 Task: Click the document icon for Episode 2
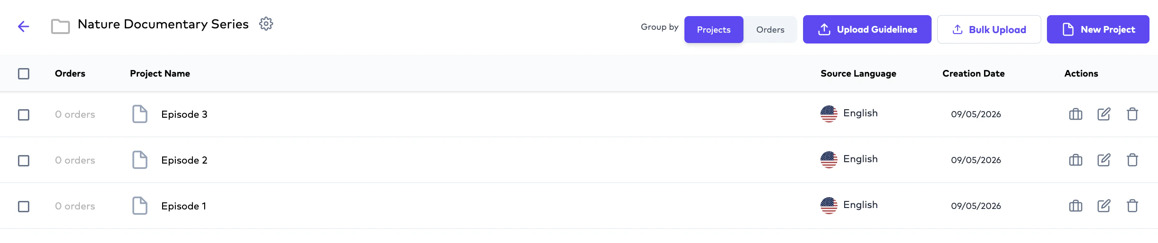point(140,160)
